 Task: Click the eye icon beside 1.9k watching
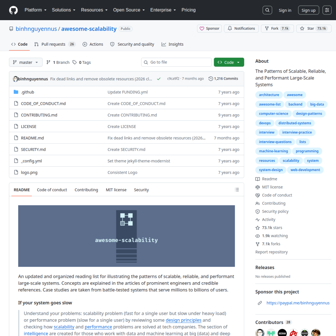[x=258, y=236]
